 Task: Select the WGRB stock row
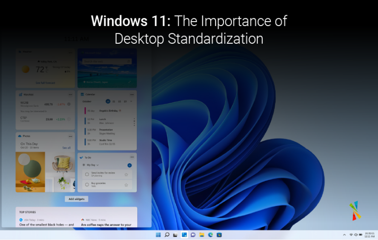[x=45, y=104]
